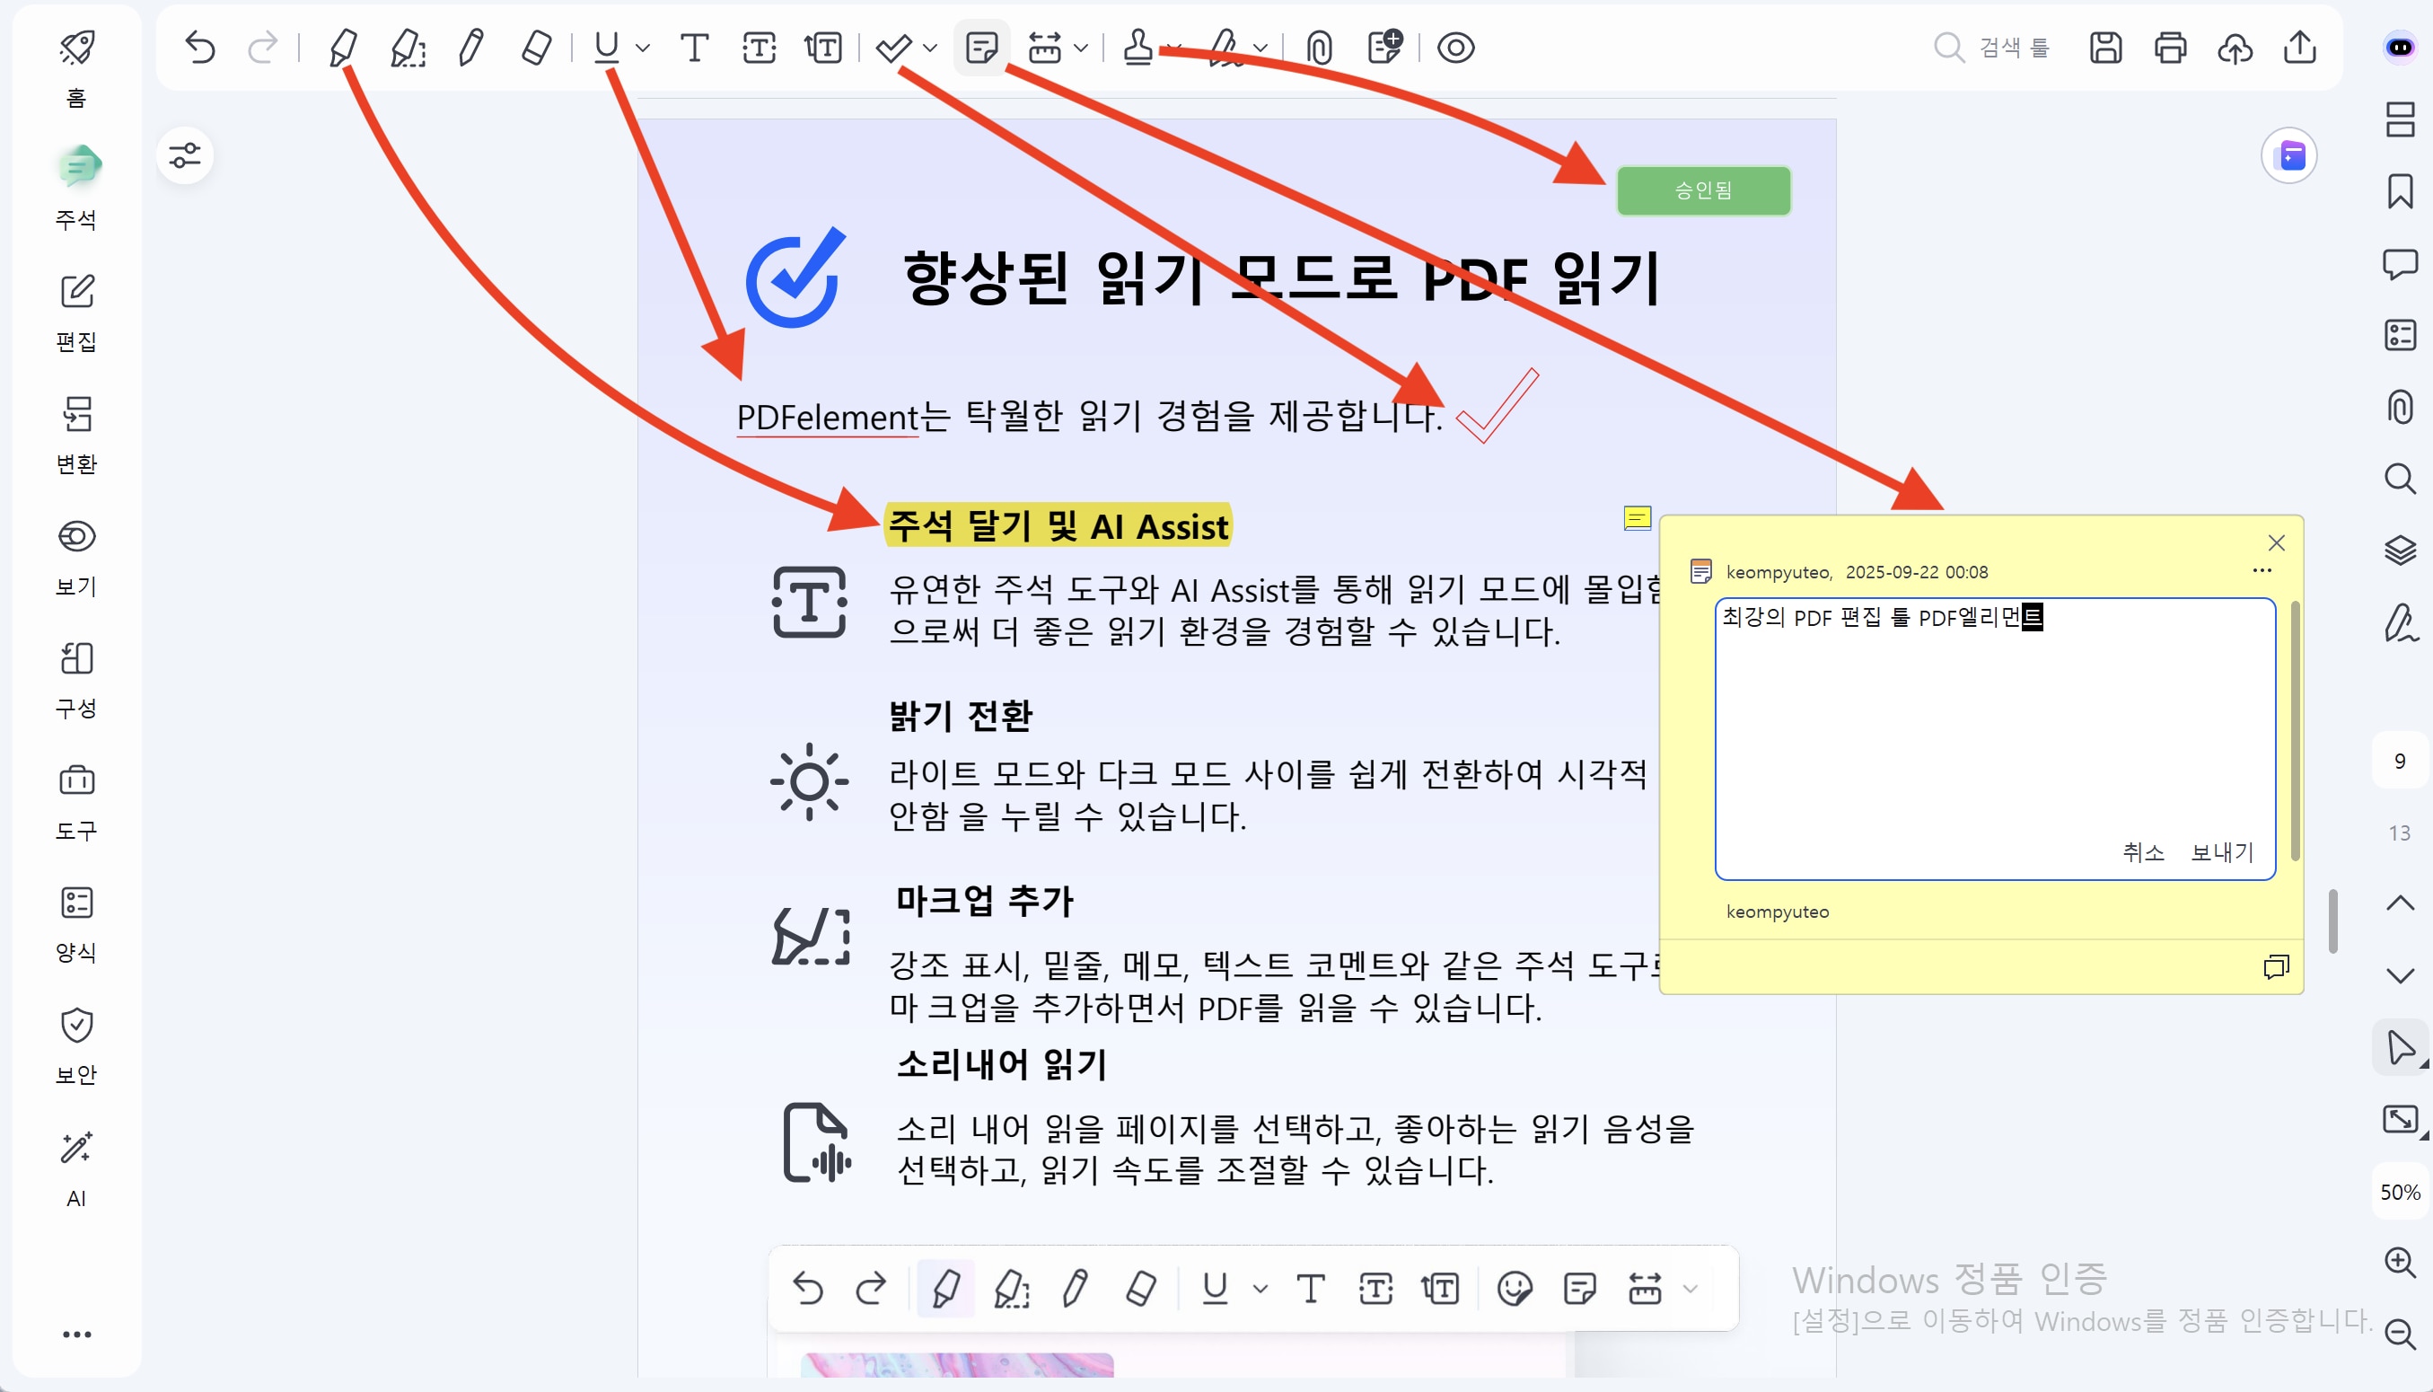
Task: Expand the checkmark shapes dropdown arrow
Action: [x=930, y=48]
